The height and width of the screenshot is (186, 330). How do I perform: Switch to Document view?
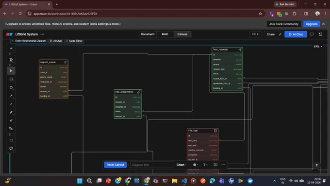pos(148,34)
